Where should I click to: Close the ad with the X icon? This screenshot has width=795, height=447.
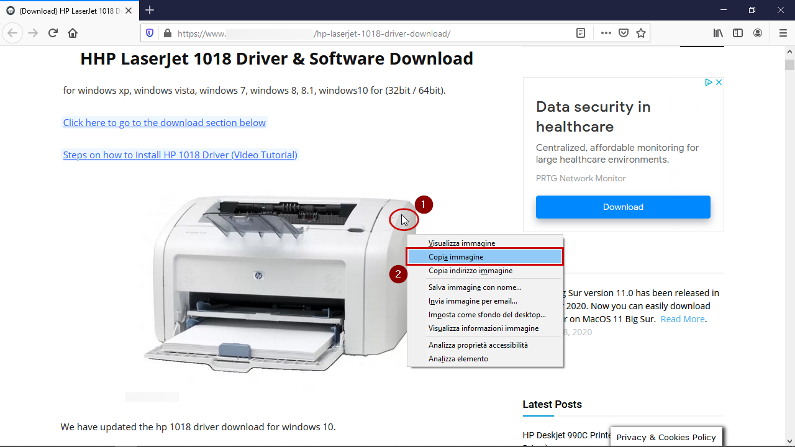click(719, 82)
